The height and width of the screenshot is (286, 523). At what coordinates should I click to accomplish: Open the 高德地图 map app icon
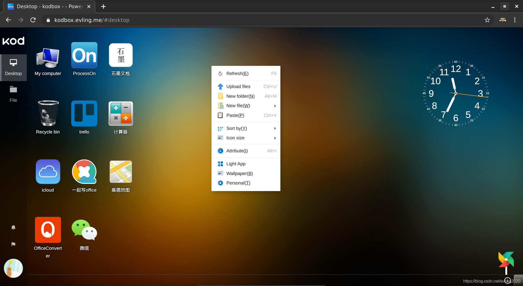pos(121,172)
